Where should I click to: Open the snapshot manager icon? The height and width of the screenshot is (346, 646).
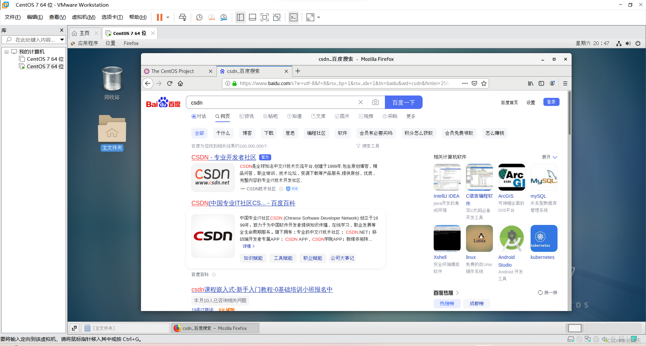coord(223,17)
